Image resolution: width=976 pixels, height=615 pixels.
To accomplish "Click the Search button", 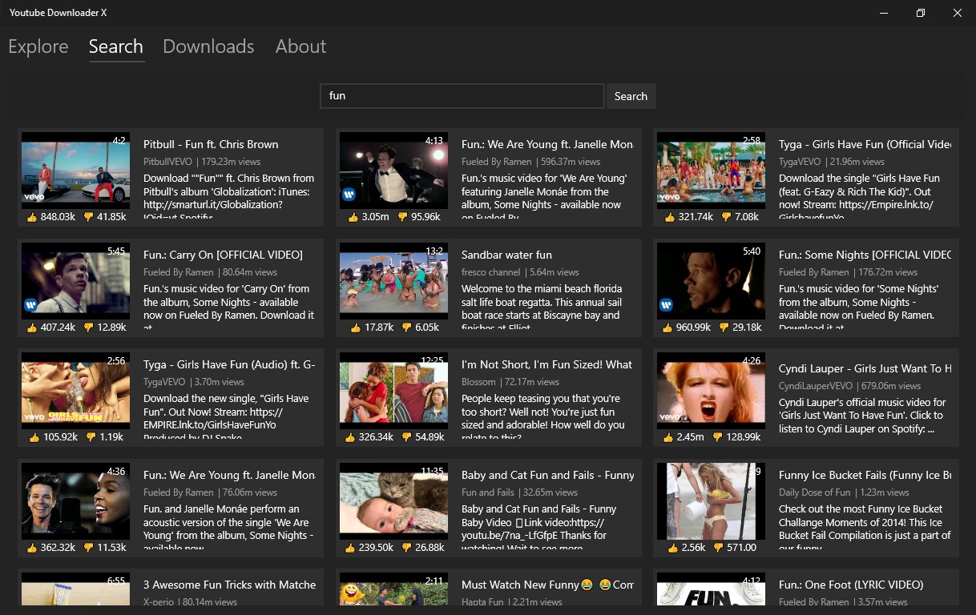I will point(631,96).
